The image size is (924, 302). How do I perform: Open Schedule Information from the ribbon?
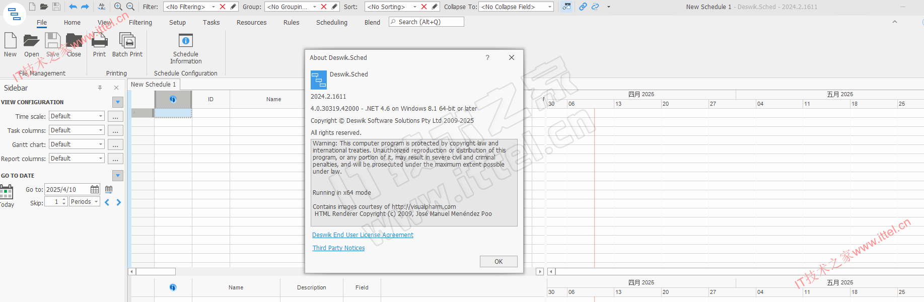click(x=186, y=48)
